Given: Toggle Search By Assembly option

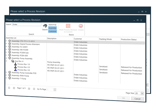Looking at the screenshot, I should point(52,28).
